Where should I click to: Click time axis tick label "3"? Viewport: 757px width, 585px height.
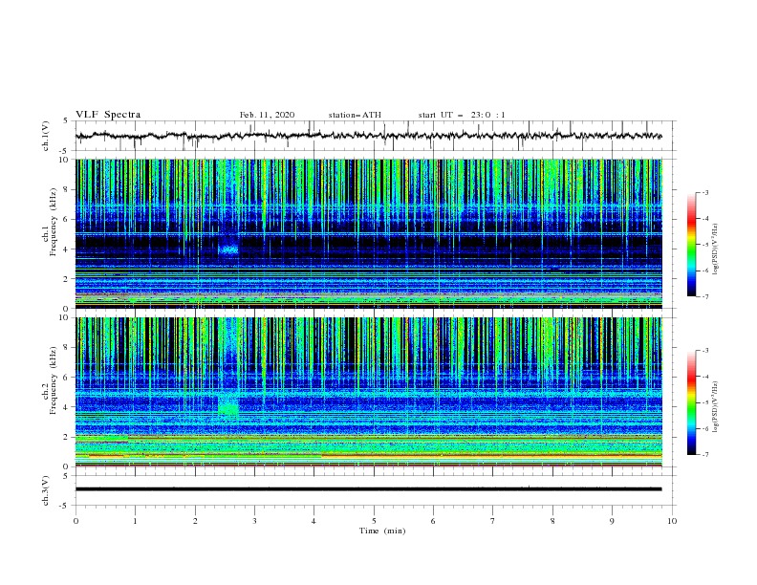(x=254, y=521)
